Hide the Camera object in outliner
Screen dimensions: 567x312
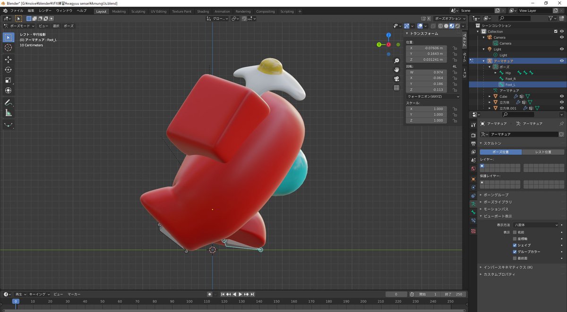point(562,37)
